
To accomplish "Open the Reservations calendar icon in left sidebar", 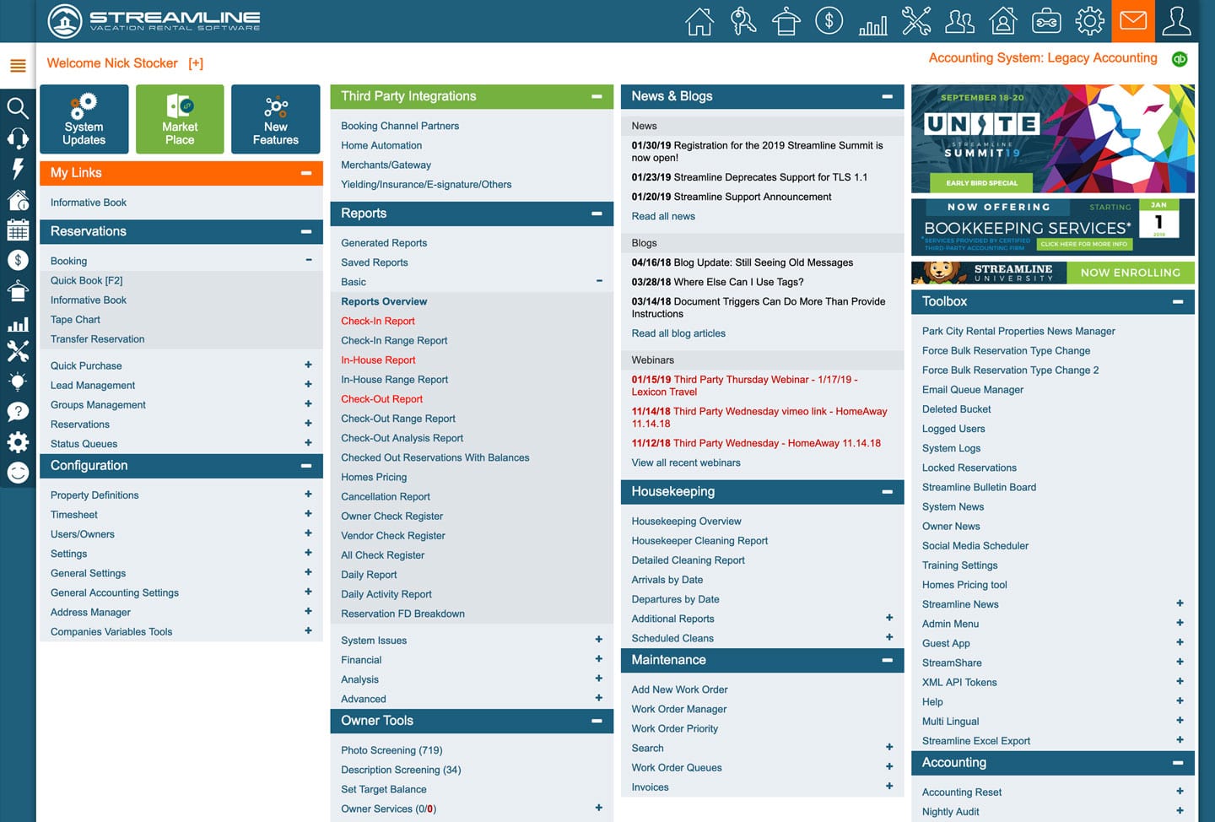I will point(18,229).
